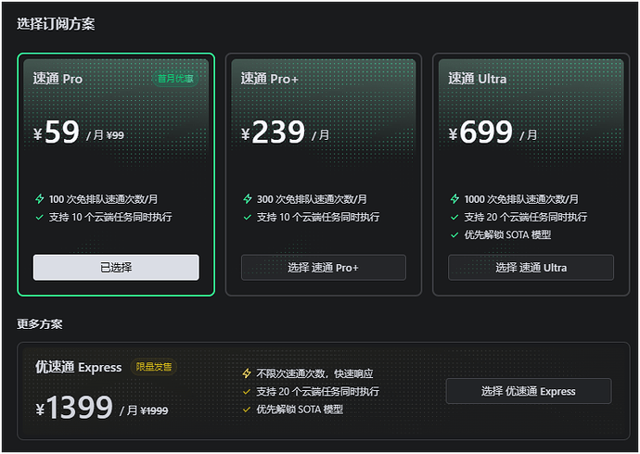Select the 速通 Pro plan card title
This screenshot has width=640, height=454.
58,78
